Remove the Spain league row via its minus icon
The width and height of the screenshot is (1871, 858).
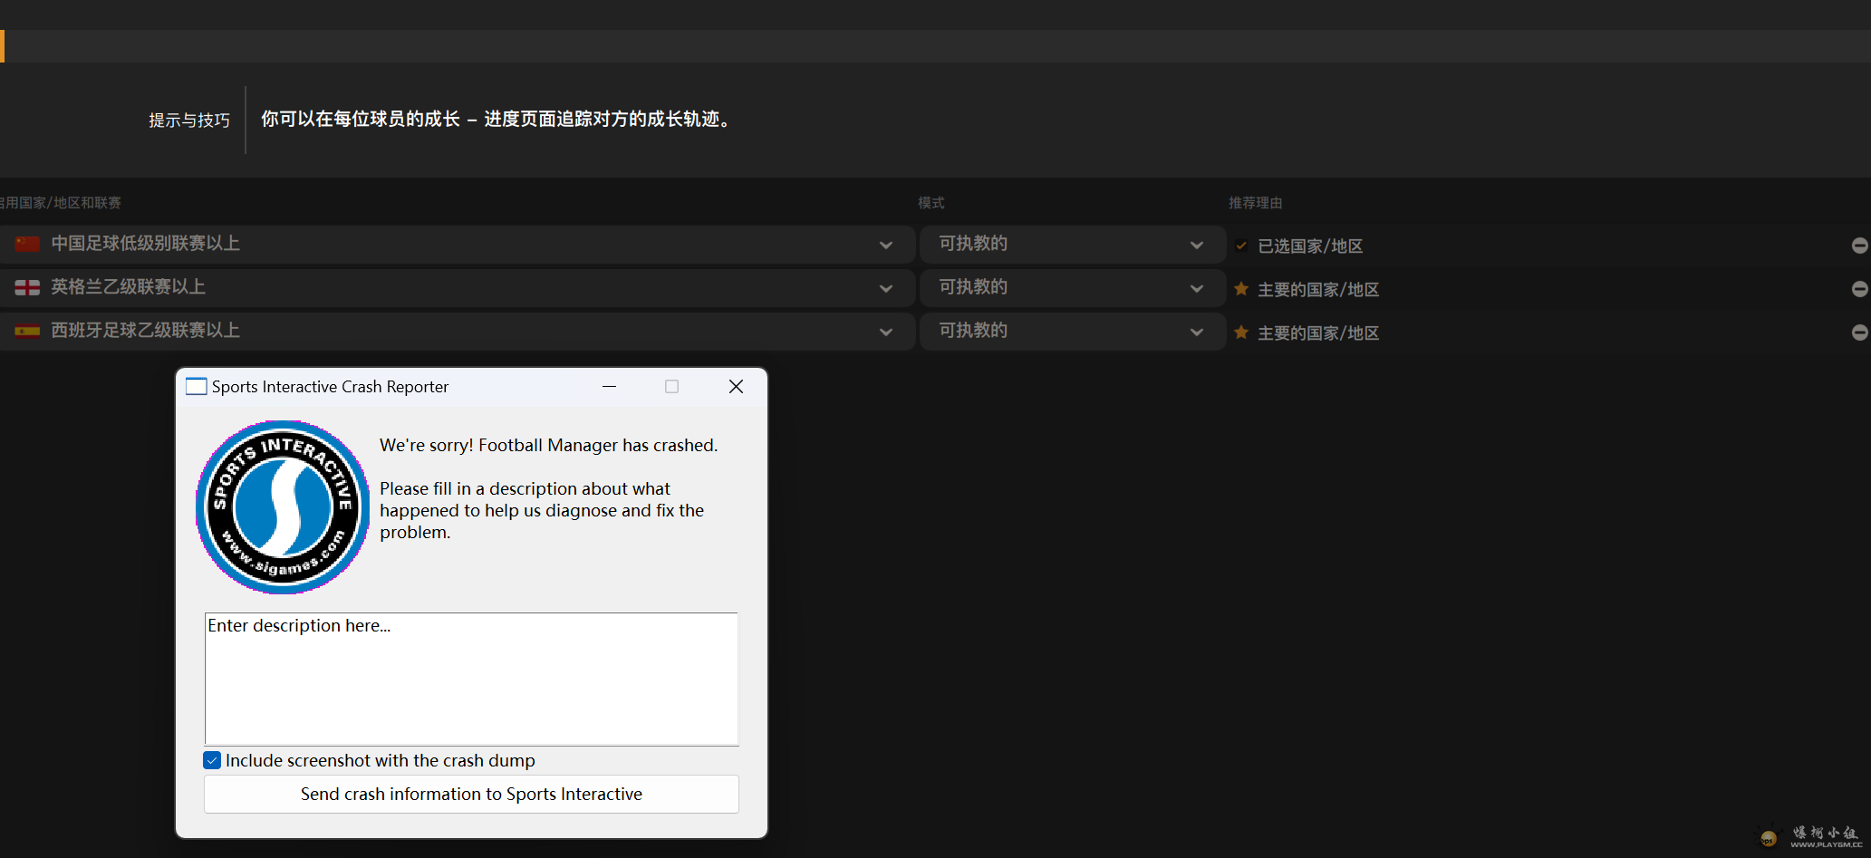[1860, 333]
